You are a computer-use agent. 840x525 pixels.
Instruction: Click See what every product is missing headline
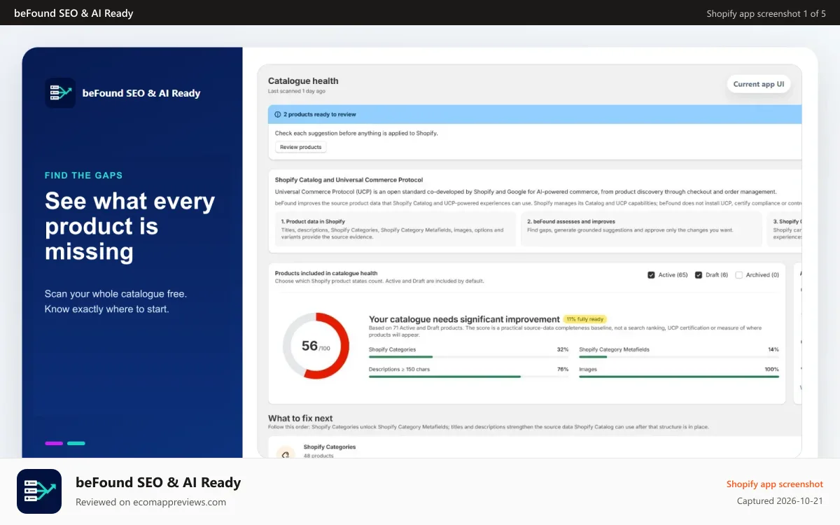(x=129, y=226)
